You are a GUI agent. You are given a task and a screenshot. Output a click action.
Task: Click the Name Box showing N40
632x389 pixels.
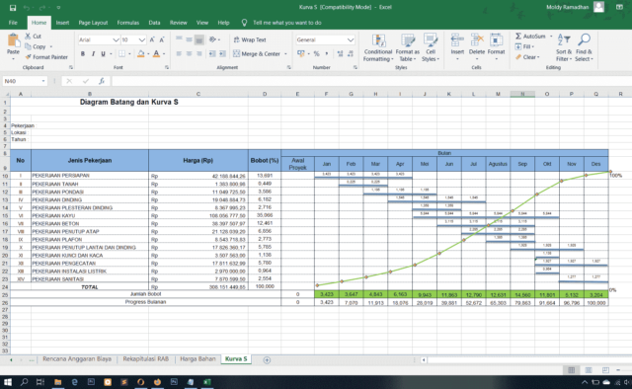pos(25,81)
